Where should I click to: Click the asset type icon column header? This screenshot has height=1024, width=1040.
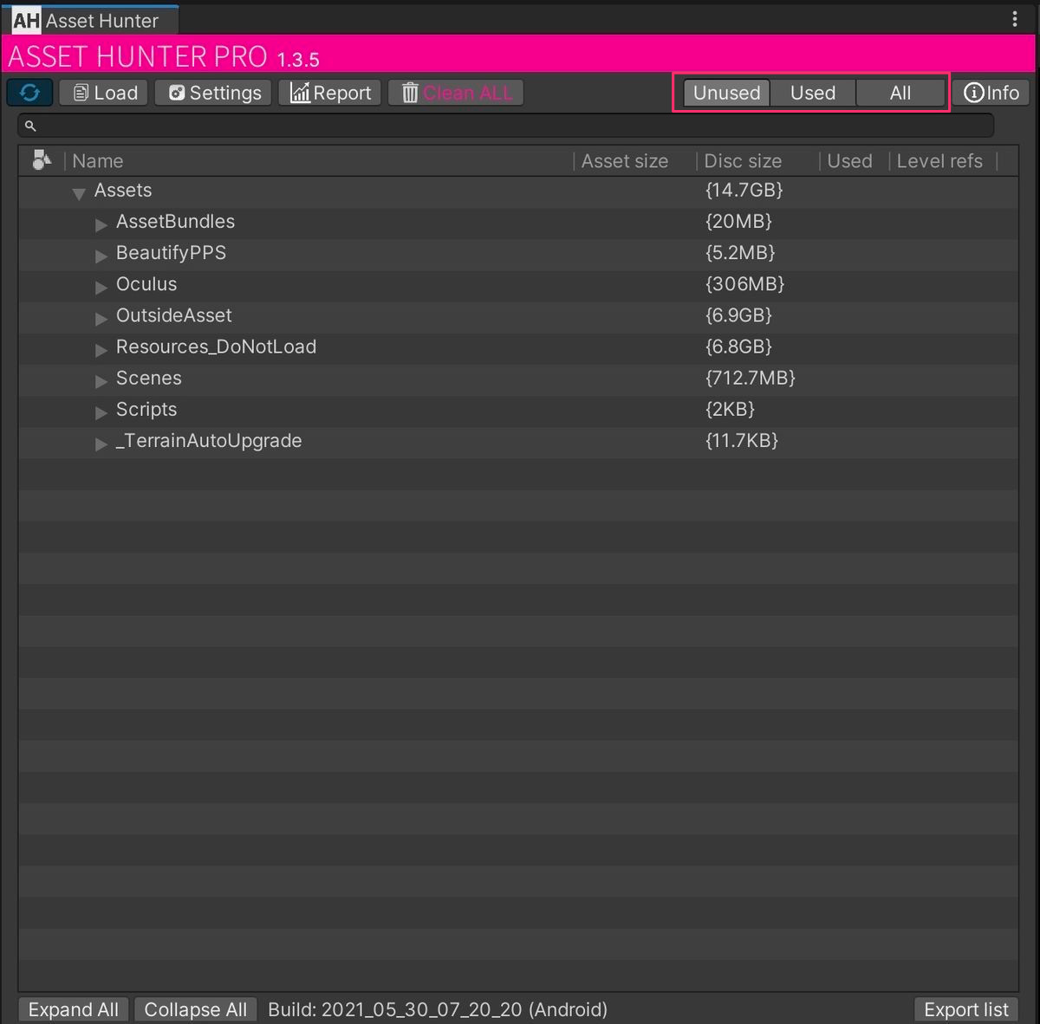42,160
